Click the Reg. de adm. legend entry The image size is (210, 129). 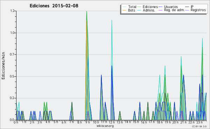pyautogui.click(x=171, y=10)
